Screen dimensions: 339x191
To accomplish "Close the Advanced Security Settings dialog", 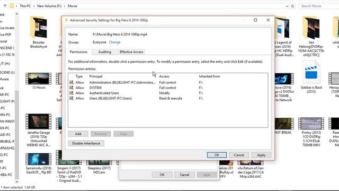I will click(x=268, y=20).
